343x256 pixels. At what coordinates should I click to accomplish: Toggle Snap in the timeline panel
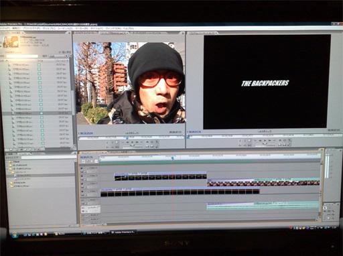[83, 161]
